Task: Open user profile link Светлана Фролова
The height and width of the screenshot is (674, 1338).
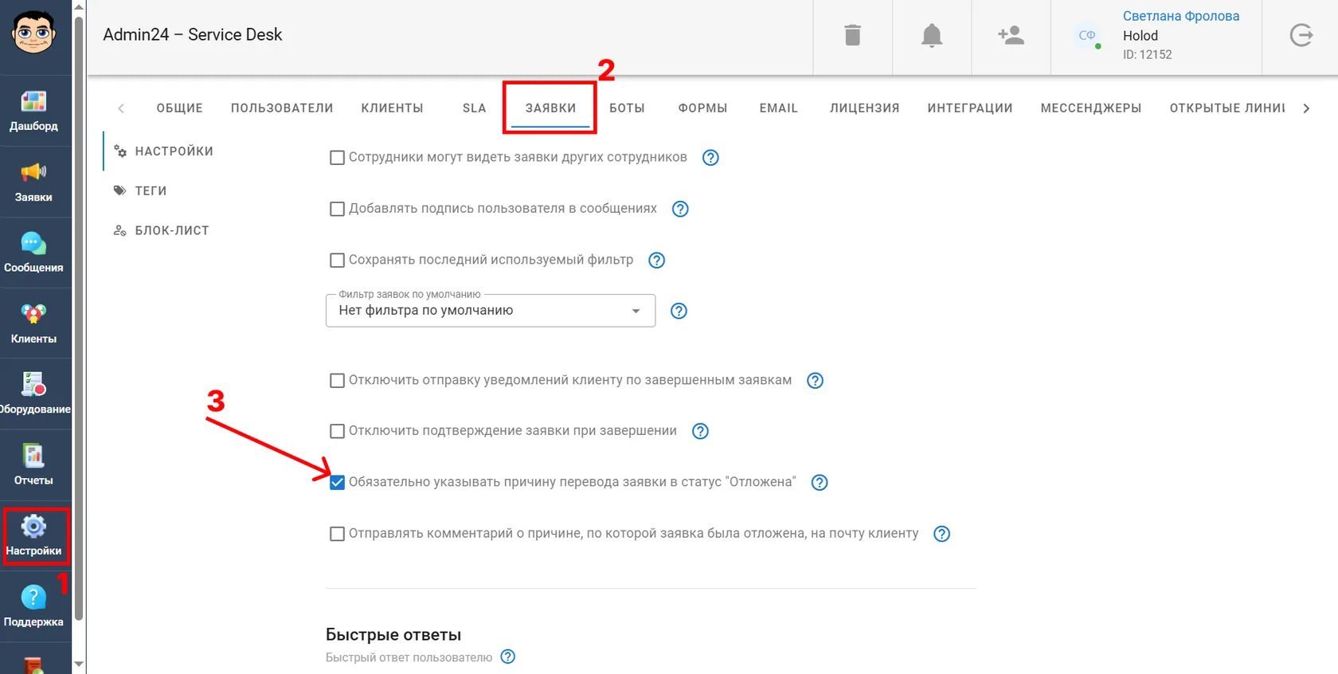Action: 1181,16
